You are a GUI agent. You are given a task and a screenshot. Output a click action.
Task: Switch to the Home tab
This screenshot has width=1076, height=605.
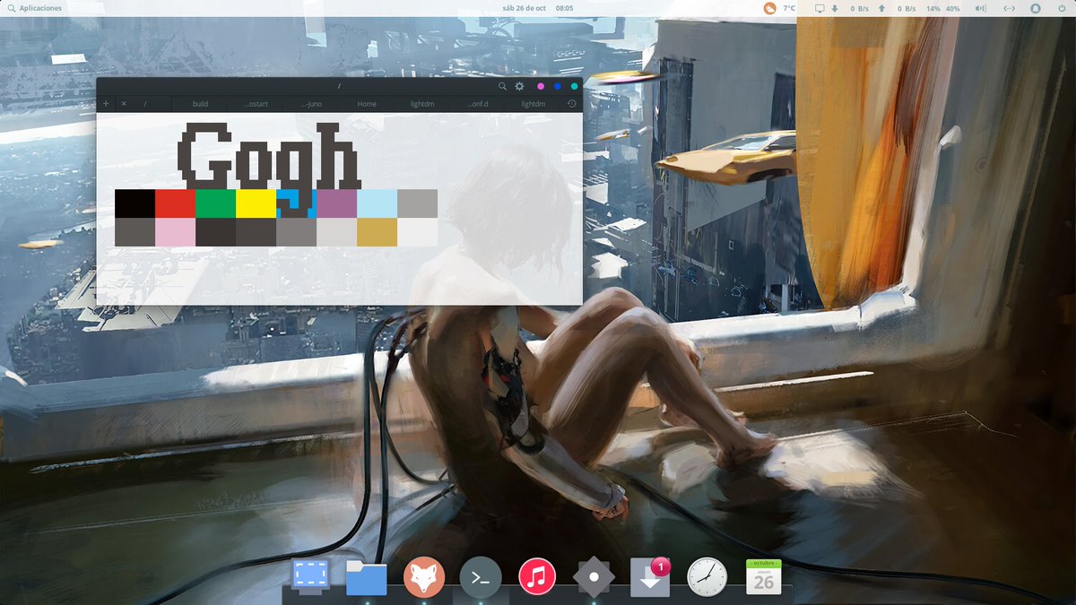coord(367,104)
